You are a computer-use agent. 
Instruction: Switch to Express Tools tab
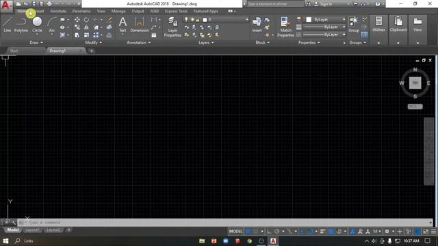point(176,11)
